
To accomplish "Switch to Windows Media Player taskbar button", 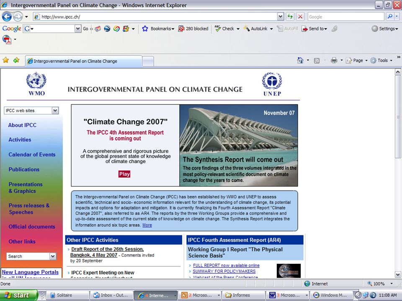I will 331,296.
